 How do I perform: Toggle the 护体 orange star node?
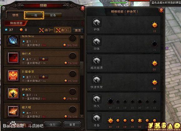point(154,25)
